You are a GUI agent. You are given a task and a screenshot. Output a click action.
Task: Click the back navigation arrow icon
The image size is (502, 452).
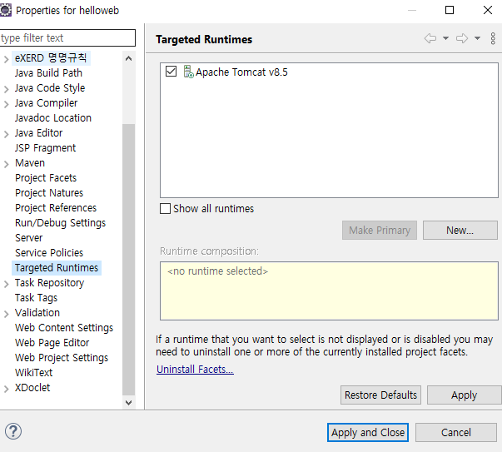pos(430,39)
